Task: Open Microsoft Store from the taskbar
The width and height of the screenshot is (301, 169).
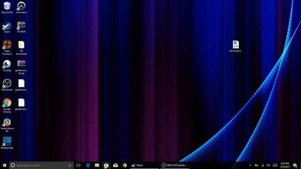Action: [x=106, y=165]
